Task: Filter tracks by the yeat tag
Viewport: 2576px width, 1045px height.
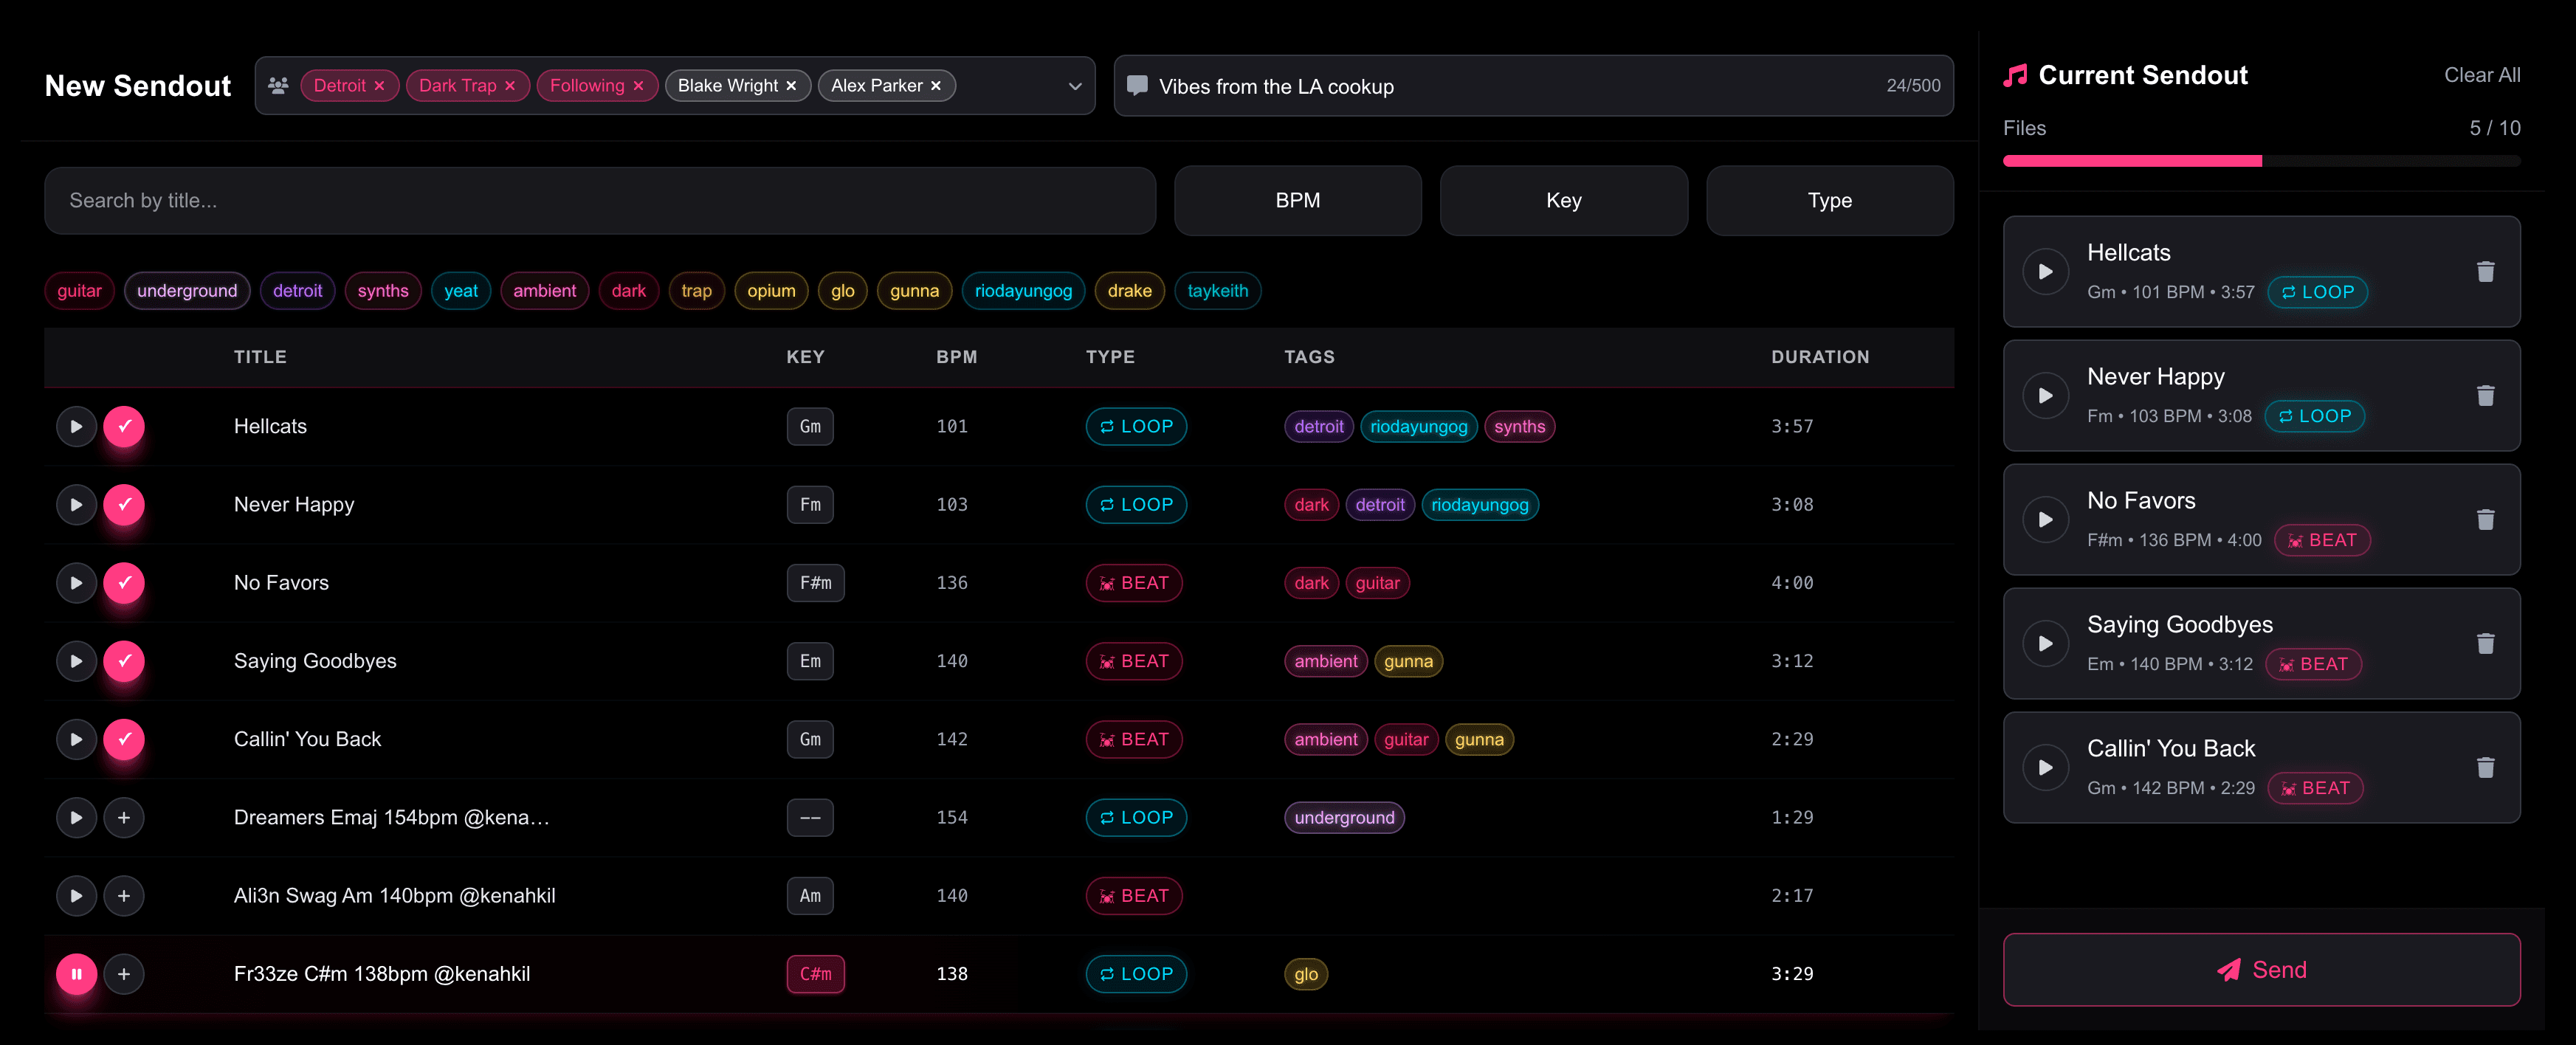Action: pos(461,290)
